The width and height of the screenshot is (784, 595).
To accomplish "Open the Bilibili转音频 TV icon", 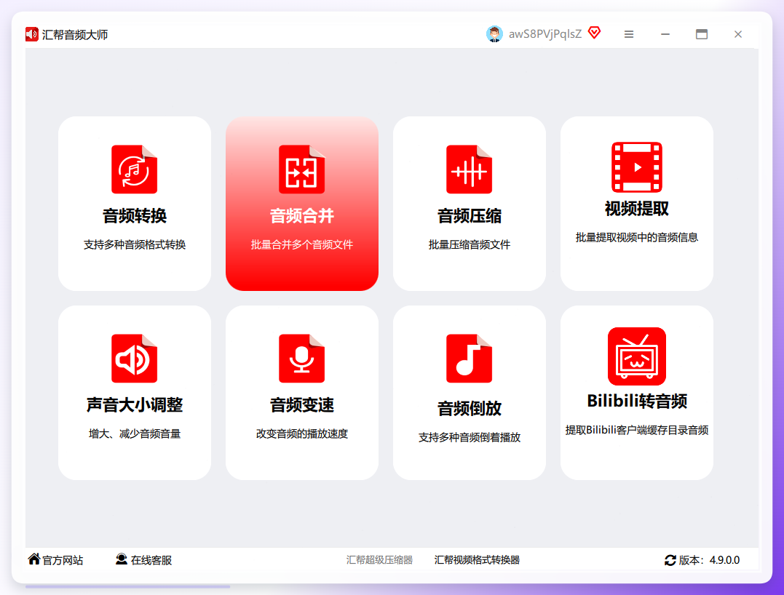I will point(636,356).
